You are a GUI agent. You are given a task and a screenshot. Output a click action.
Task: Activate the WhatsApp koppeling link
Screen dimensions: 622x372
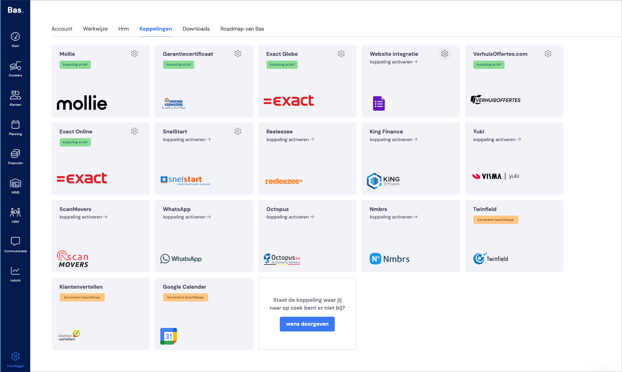[x=187, y=217]
